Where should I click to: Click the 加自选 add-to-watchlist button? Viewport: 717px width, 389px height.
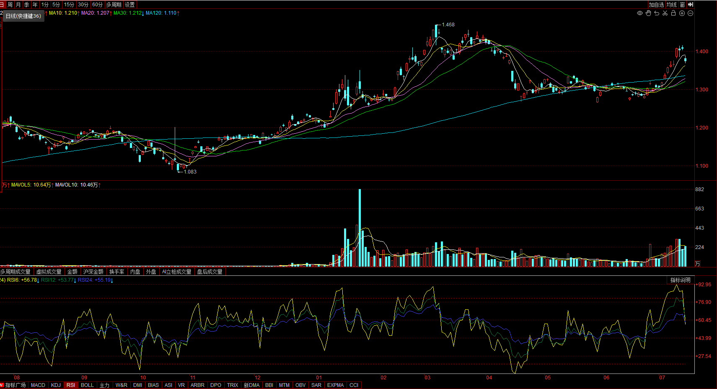[x=656, y=5]
